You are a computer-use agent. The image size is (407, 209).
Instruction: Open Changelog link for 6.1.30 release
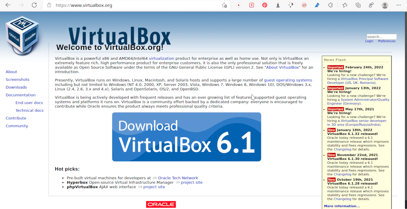[342, 174]
